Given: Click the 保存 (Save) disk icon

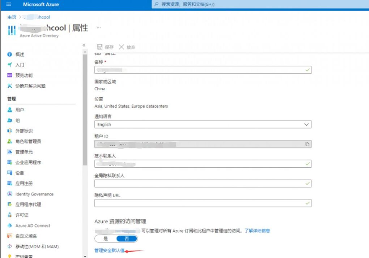Looking at the screenshot, I should click(x=99, y=47).
